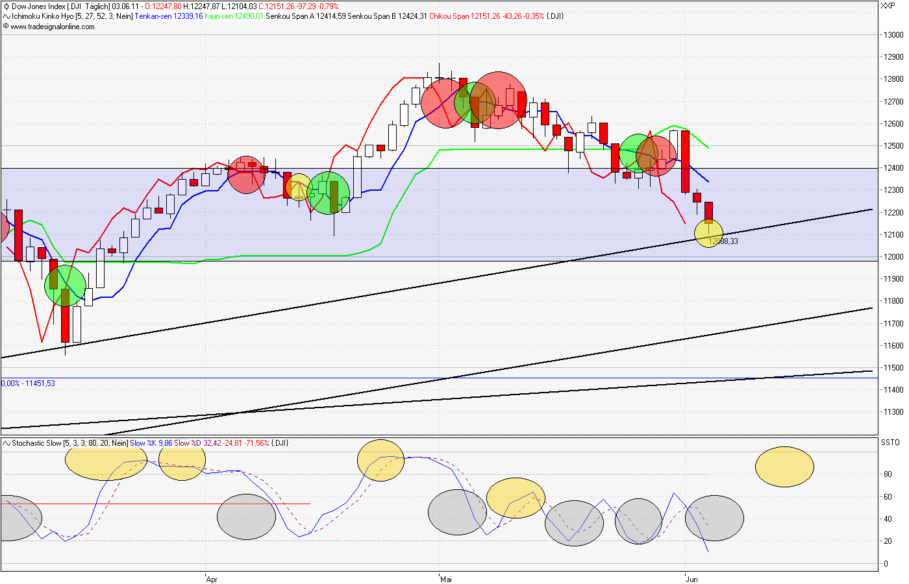Click the Dow Jones Index symbol anchor icon
The image size is (909, 584).
coord(5,6)
